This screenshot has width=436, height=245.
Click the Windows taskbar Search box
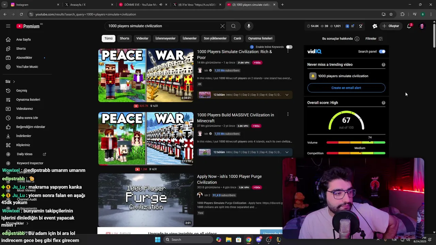pos(188,240)
